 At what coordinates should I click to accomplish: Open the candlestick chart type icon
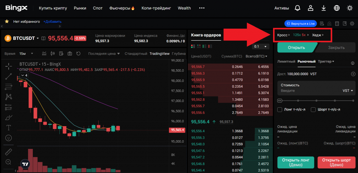(x=53, y=53)
